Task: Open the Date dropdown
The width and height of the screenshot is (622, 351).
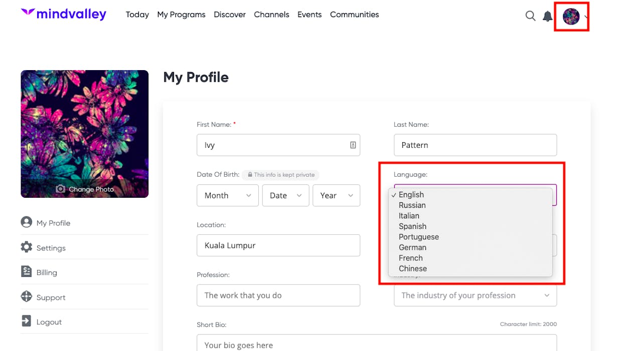Action: [285, 195]
